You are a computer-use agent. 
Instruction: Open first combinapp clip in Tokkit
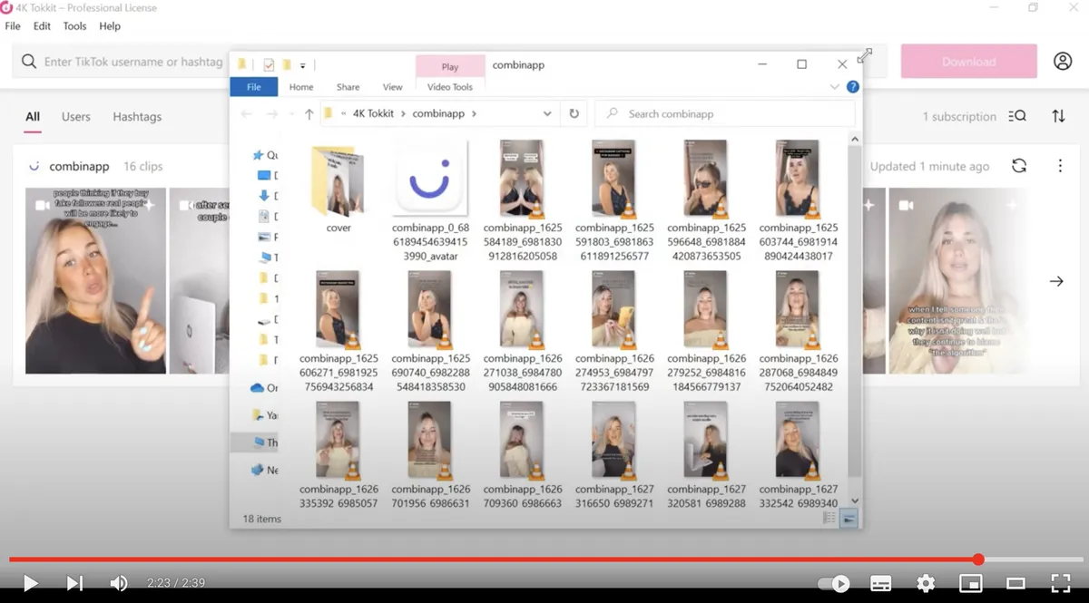[x=95, y=281]
